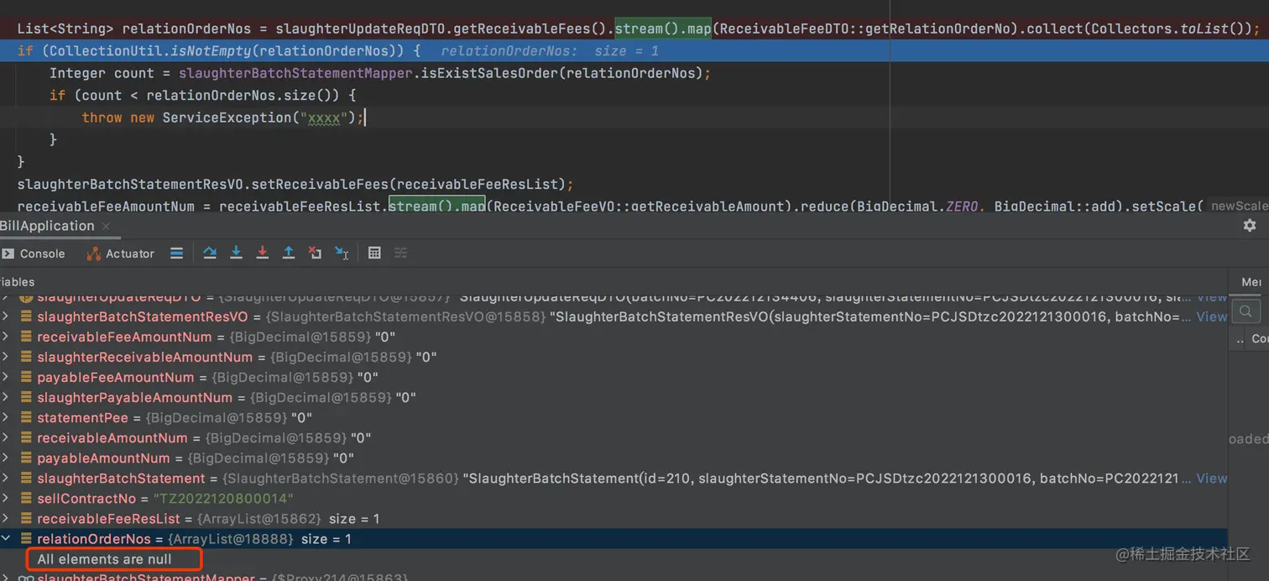Expand the slaughterBatchStatement variable

pos(6,478)
